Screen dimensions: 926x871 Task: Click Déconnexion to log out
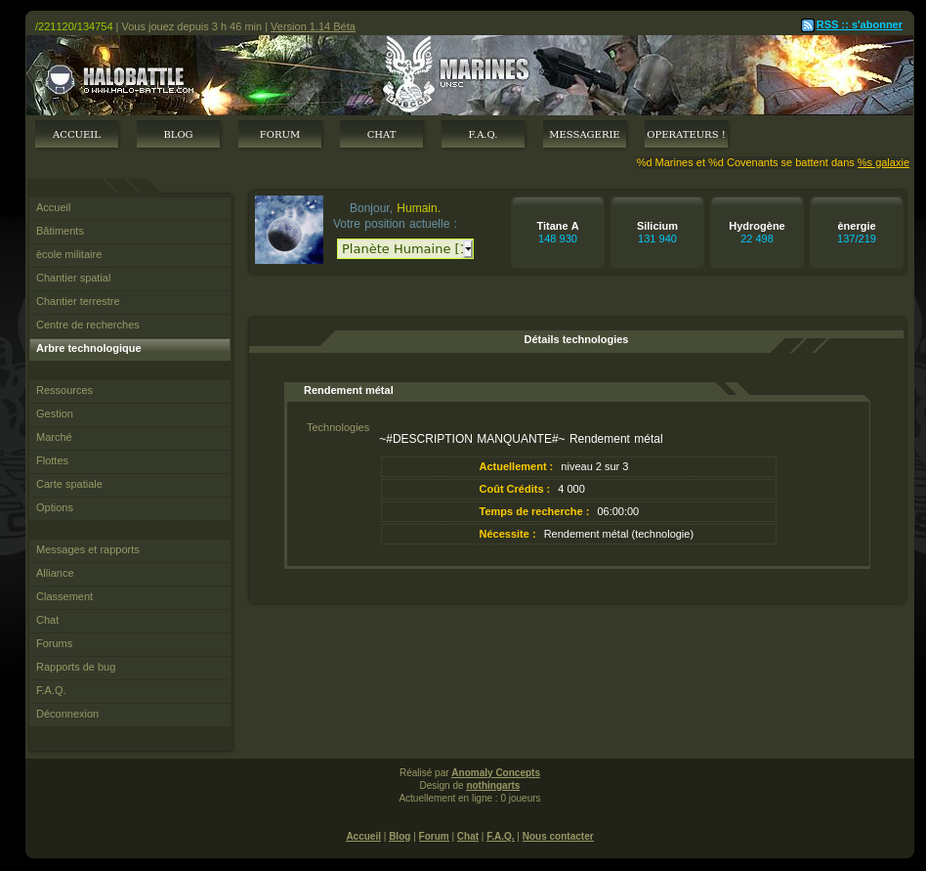[x=130, y=715]
